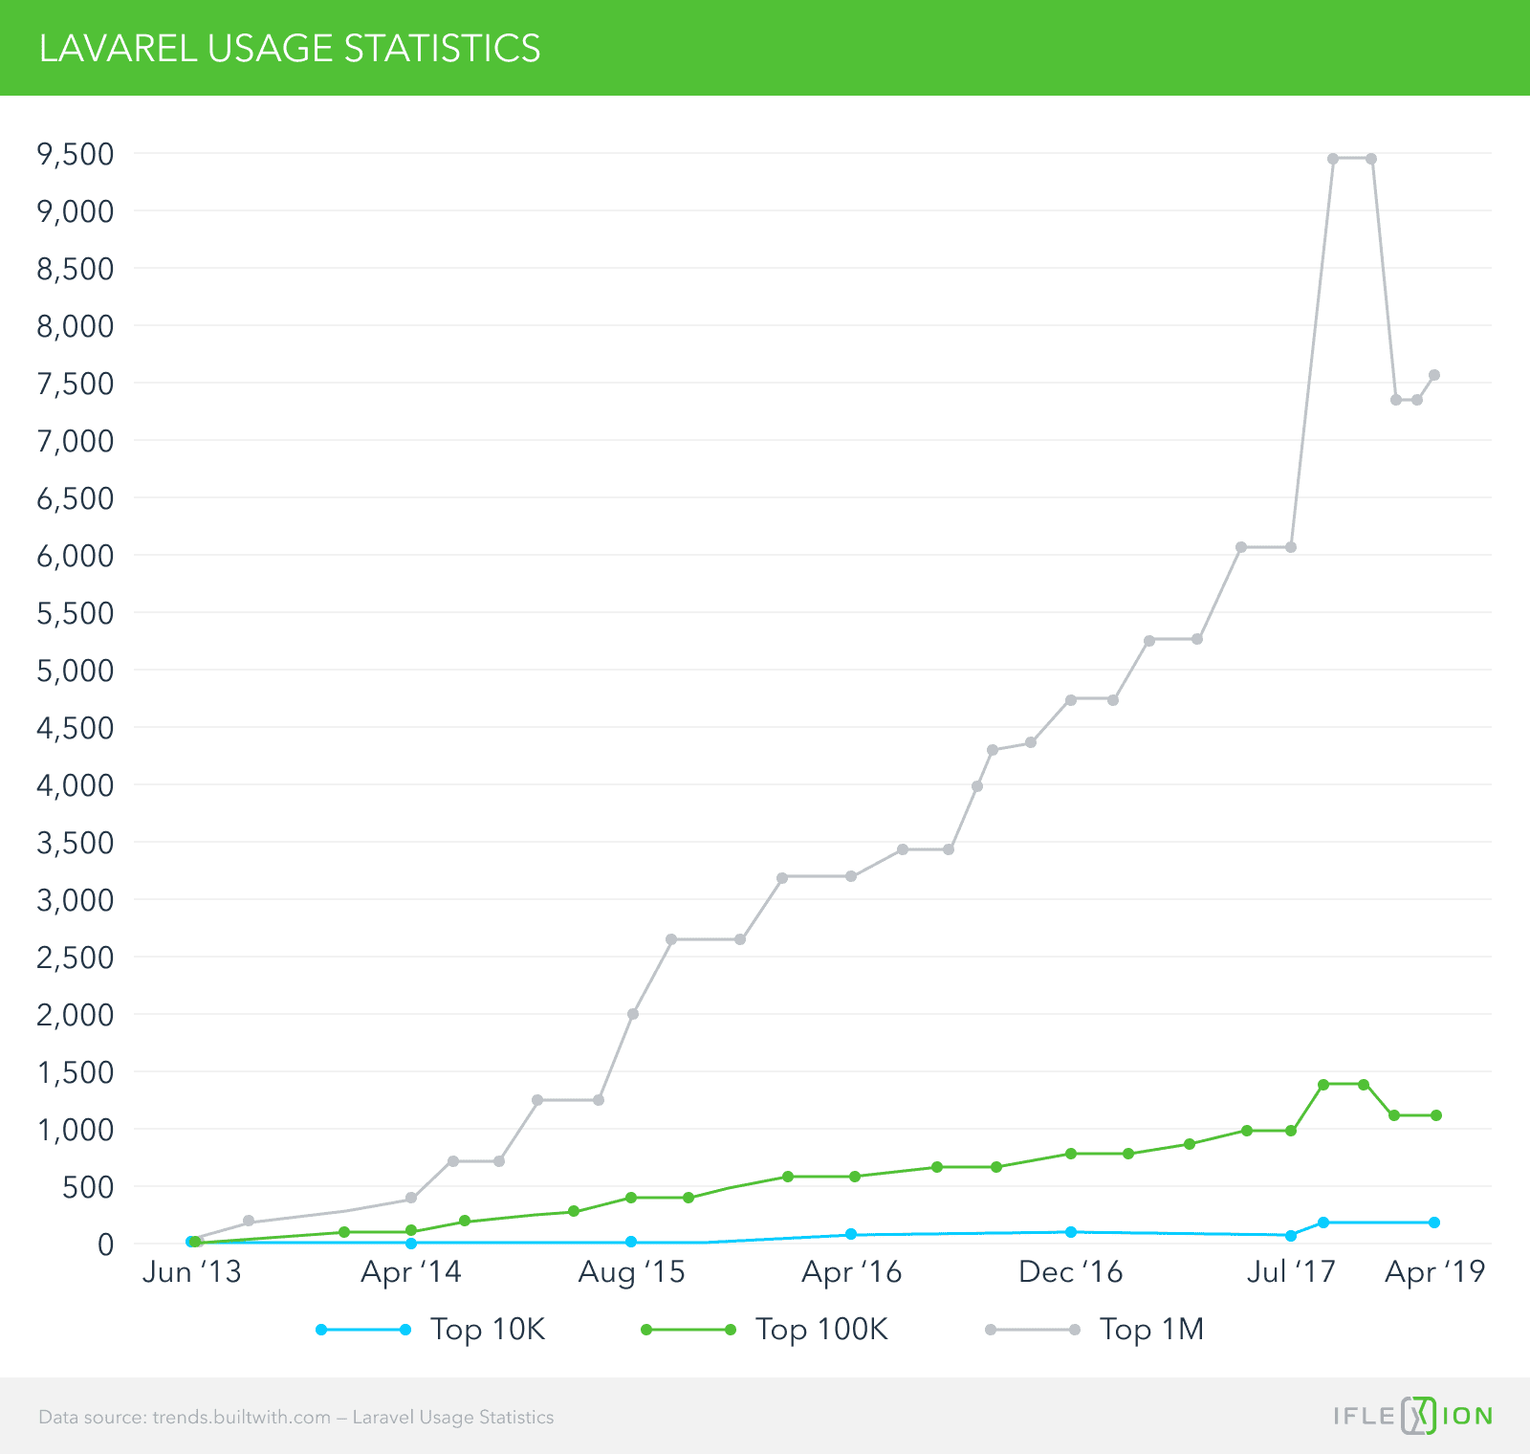Click the Apr '14 axis label
Screen dimensions: 1530x1454
click(411, 1272)
